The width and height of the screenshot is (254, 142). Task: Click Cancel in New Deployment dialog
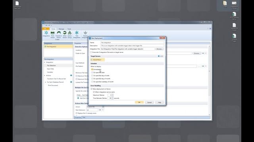point(149,103)
